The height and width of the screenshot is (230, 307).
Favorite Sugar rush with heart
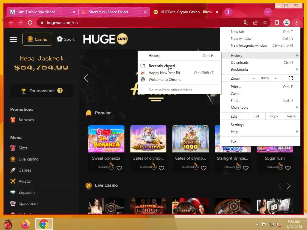point(288,168)
